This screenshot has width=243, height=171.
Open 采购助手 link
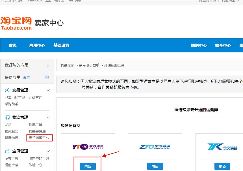coord(12,104)
